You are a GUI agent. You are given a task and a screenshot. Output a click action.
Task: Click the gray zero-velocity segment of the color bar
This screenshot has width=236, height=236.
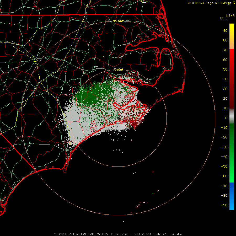click(232, 116)
